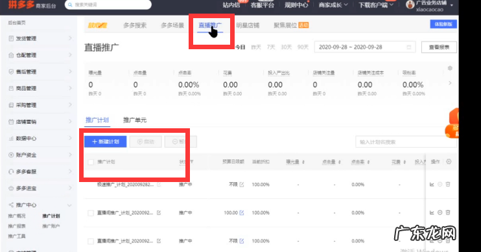Edit the 不限 budget of the 极速推广 plan

pos(242,184)
